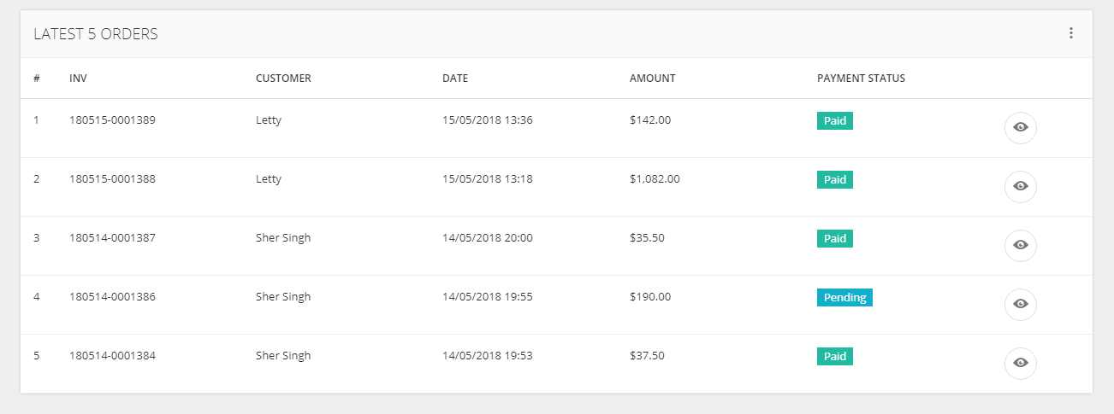View order 180514-0001387 via eye icon
The image size is (1114, 414).
coord(1020,245)
